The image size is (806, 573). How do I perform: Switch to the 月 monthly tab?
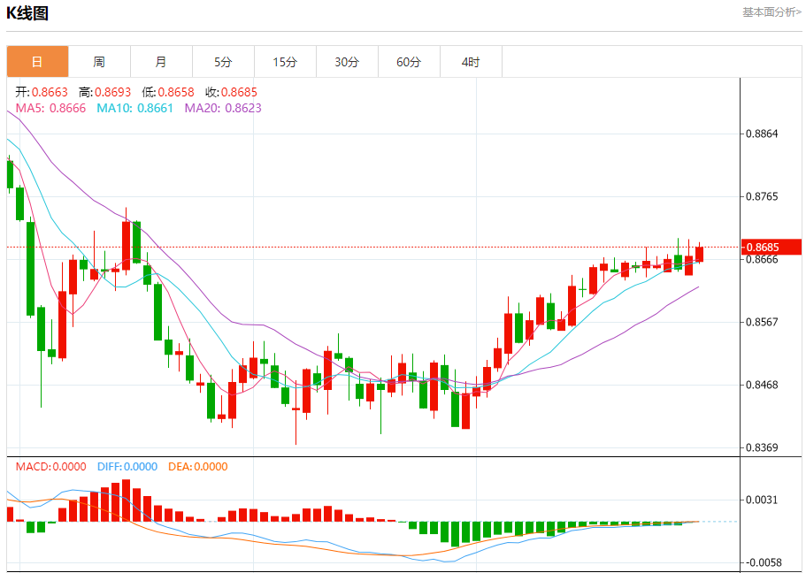coord(161,62)
